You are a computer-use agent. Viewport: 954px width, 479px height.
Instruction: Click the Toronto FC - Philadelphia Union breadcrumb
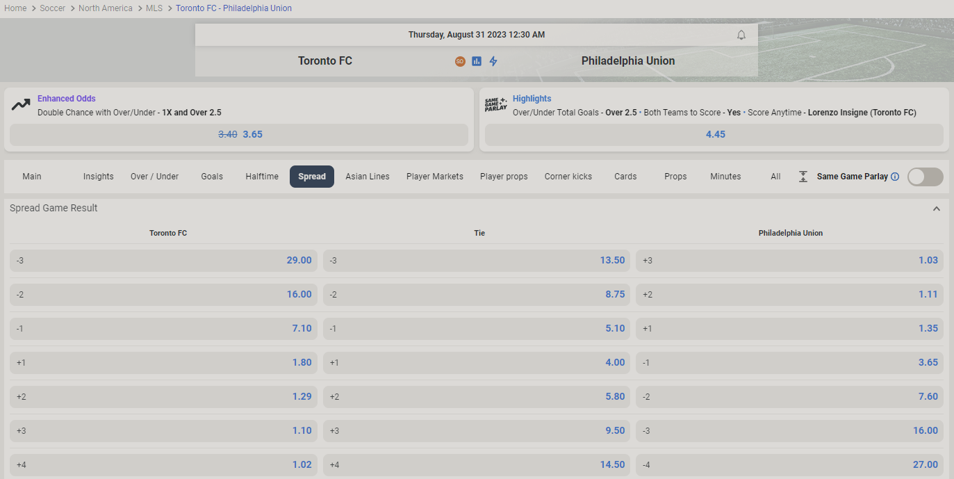coord(233,8)
